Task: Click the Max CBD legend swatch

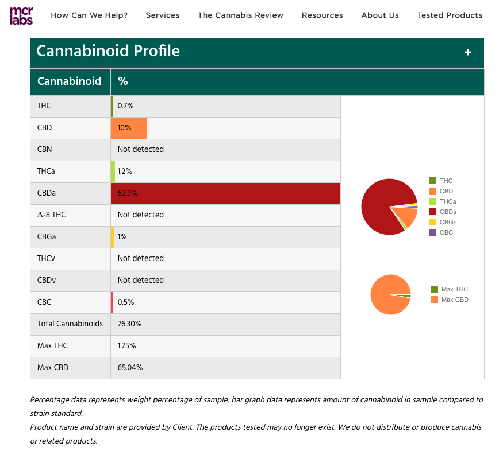Action: pos(435,300)
